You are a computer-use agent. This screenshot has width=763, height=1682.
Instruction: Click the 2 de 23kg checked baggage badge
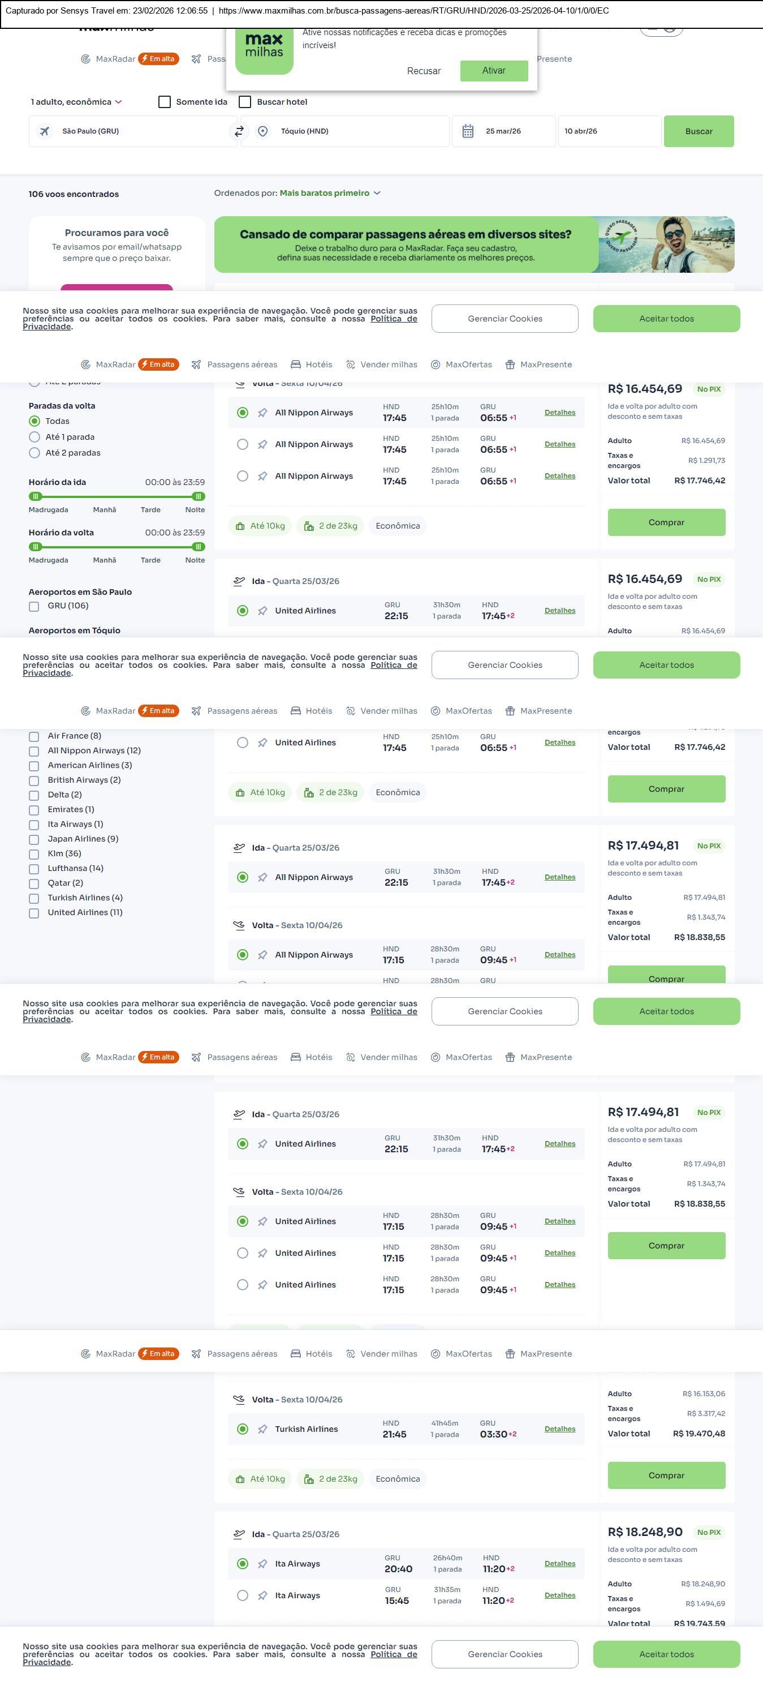tap(330, 526)
